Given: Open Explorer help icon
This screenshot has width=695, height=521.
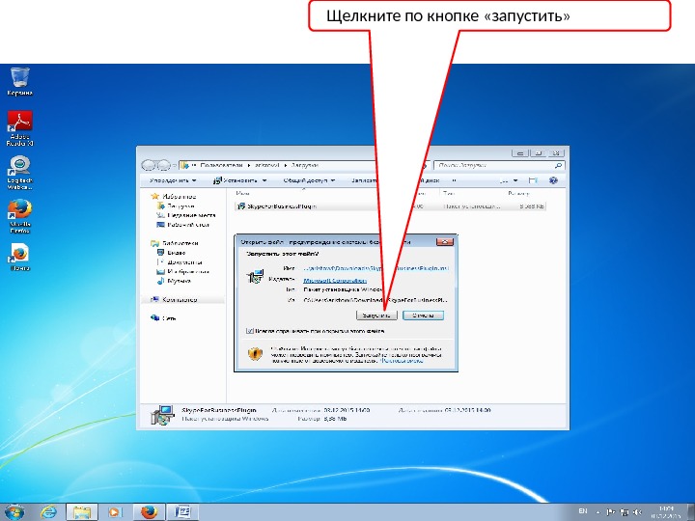Looking at the screenshot, I should 553,180.
